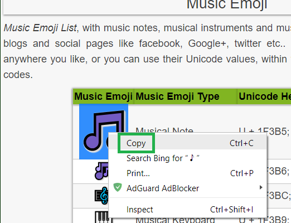Image resolution: width=291 pixels, height=223 pixels.
Task: Expand the AdGuard AdBlocker submenu arrow
Action: [x=261, y=187]
